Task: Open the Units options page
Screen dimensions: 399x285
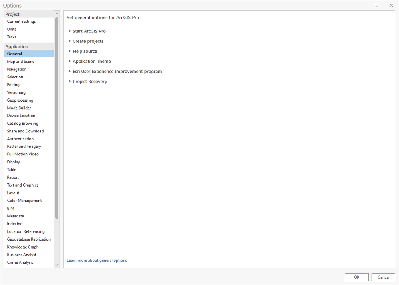Action: (29, 29)
